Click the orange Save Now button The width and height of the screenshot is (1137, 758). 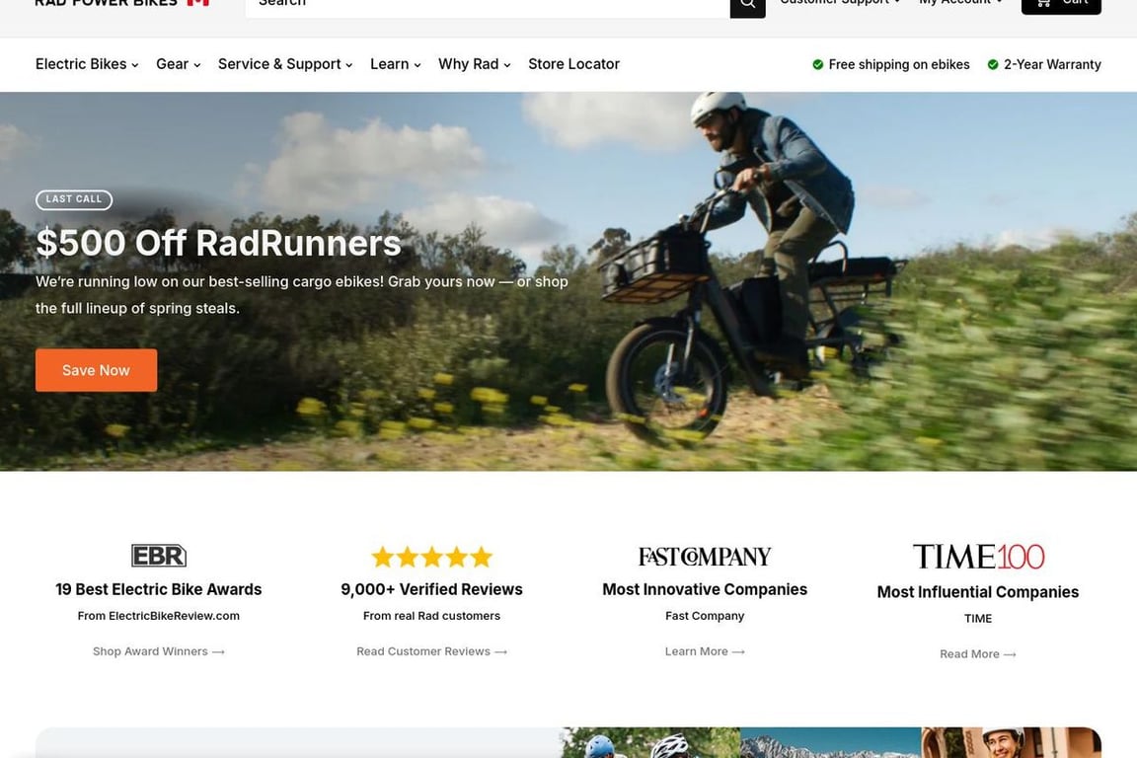[x=97, y=370]
